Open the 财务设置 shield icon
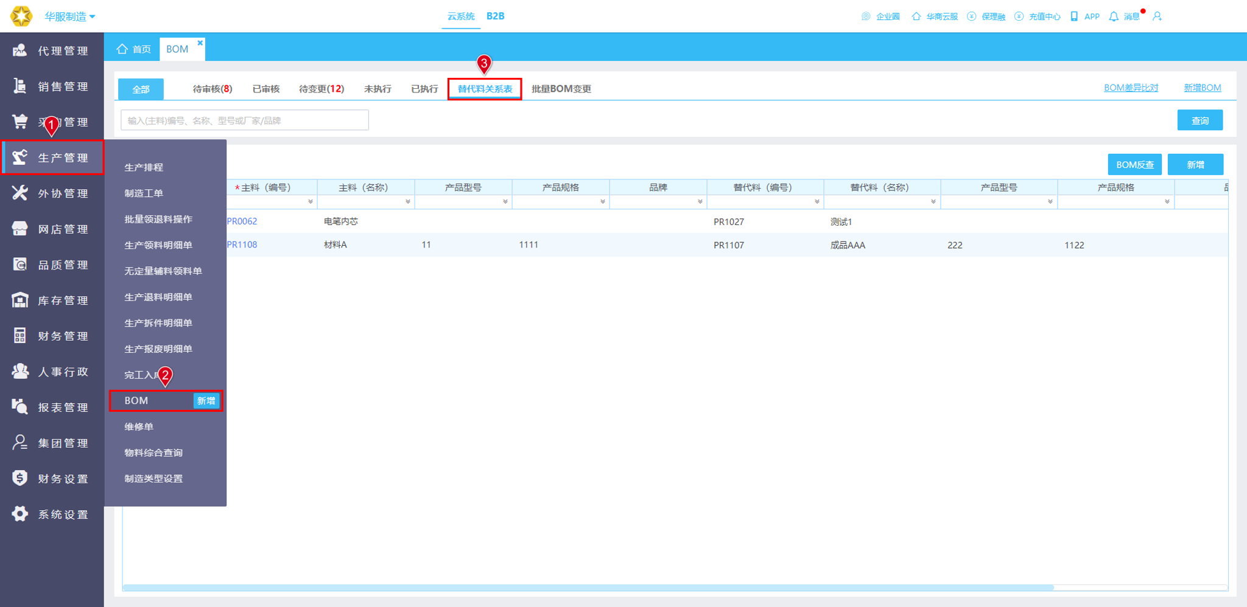The image size is (1247, 607). tap(19, 479)
